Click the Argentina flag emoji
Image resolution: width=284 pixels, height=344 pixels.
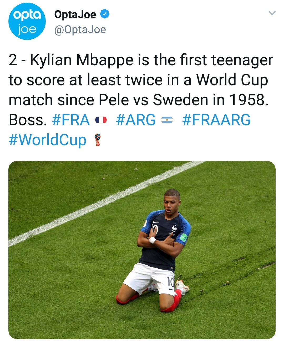coord(167,120)
